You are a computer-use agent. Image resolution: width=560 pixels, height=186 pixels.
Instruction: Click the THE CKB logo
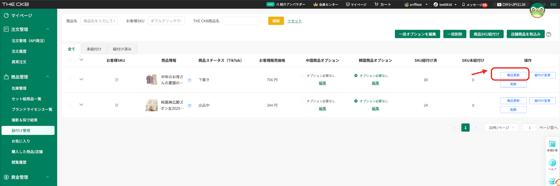[x=15, y=4]
